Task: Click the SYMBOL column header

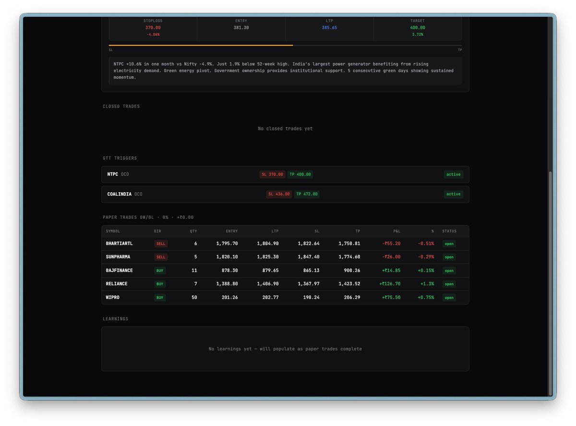Action: [x=113, y=231]
